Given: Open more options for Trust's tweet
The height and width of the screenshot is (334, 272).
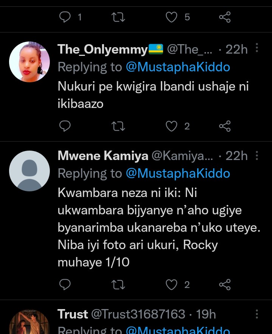Looking at the screenshot, I should click(x=257, y=314).
